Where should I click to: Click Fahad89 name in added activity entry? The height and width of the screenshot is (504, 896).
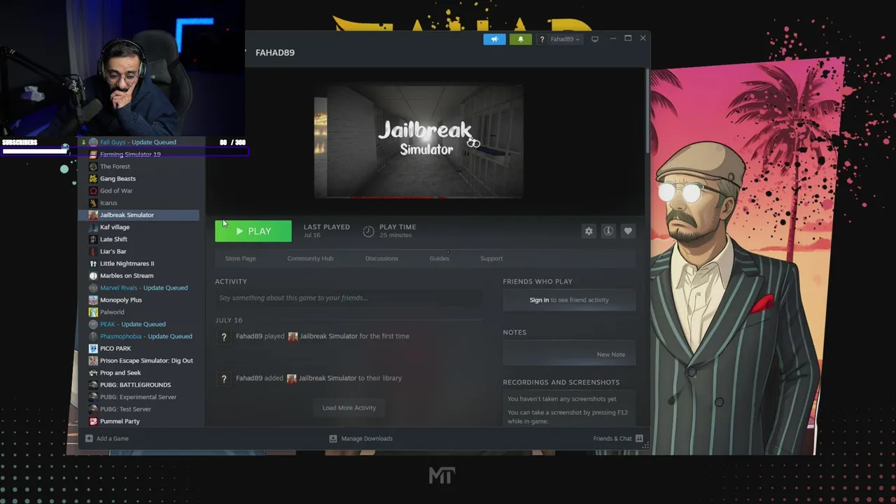248,378
